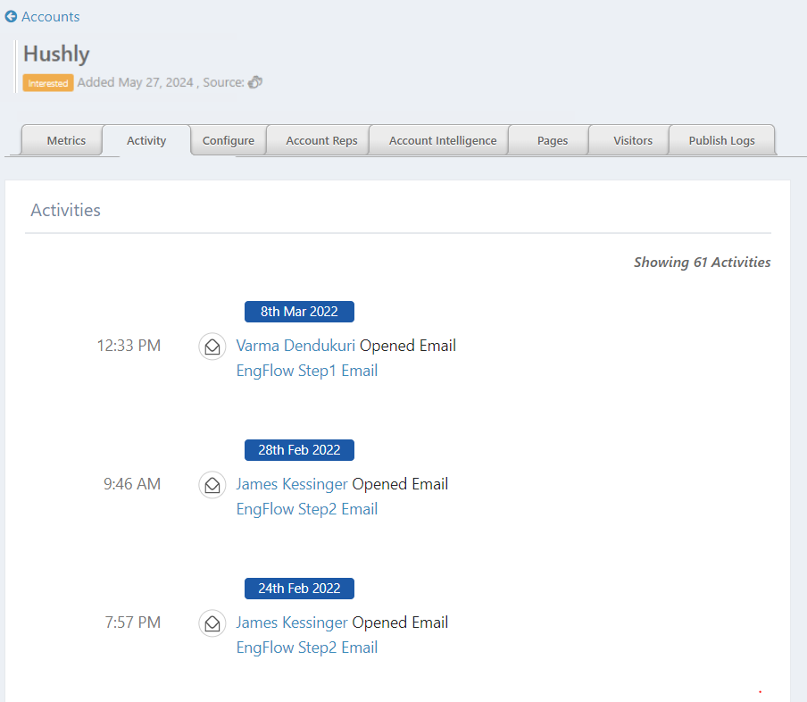The height and width of the screenshot is (702, 807).
Task: Open James Kessinger link on 24th Feb
Action: pos(292,623)
